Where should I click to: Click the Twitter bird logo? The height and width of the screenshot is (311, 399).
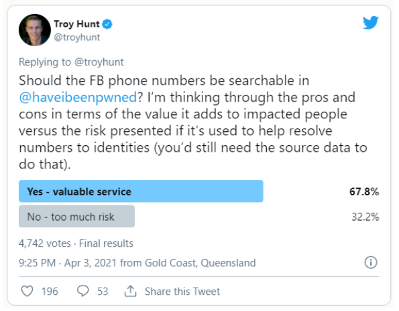tap(370, 23)
